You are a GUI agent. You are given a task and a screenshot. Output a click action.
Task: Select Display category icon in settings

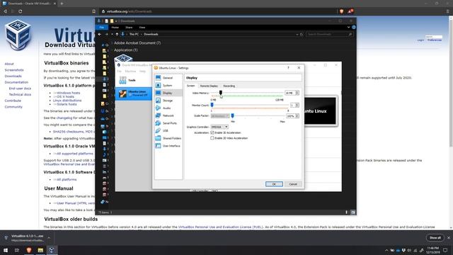158,93
